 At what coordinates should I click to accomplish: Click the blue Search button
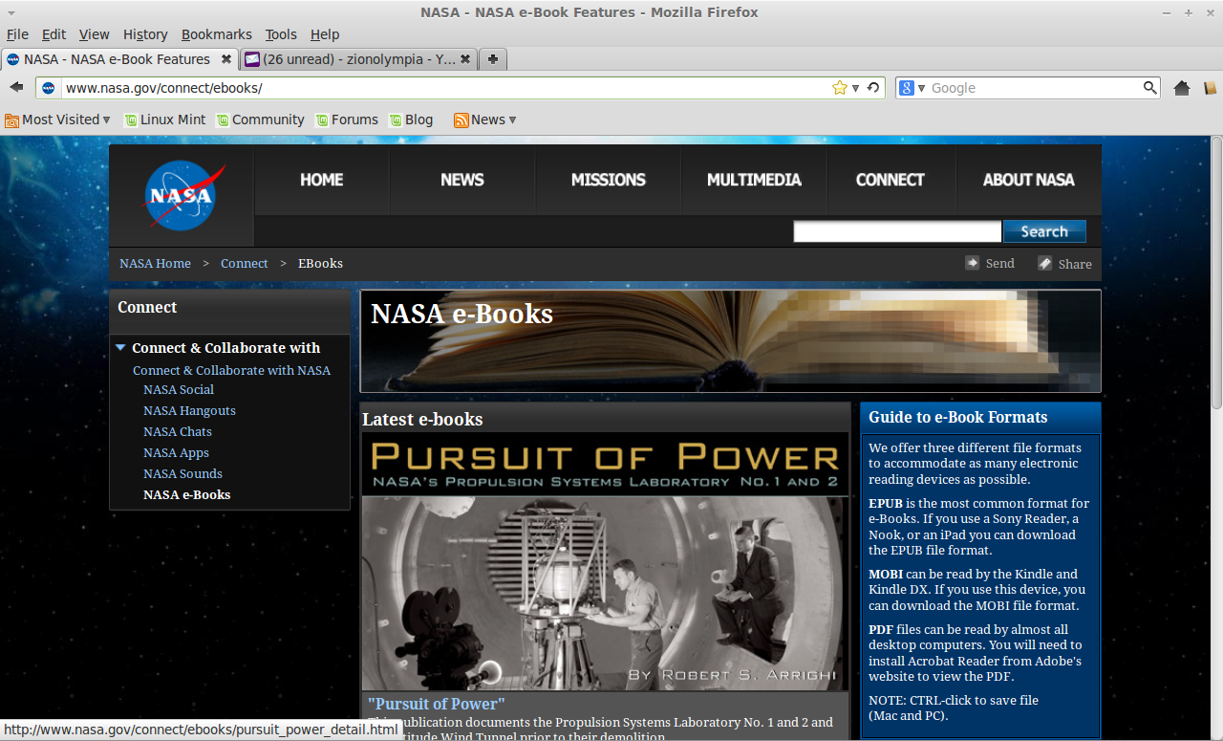(1044, 231)
